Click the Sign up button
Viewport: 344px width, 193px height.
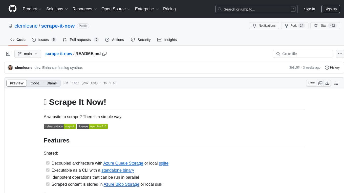click(x=331, y=9)
